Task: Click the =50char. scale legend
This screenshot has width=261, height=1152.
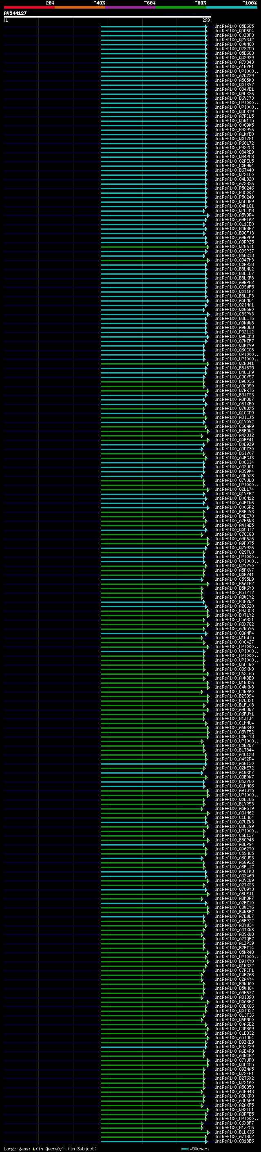Action: coord(195,1148)
